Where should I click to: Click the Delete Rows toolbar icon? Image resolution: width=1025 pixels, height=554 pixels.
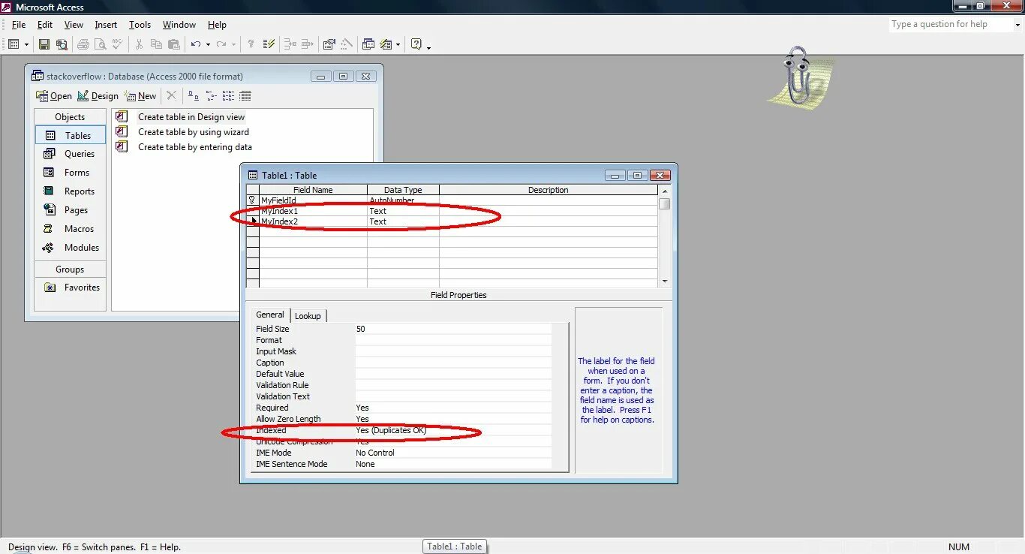tap(307, 44)
